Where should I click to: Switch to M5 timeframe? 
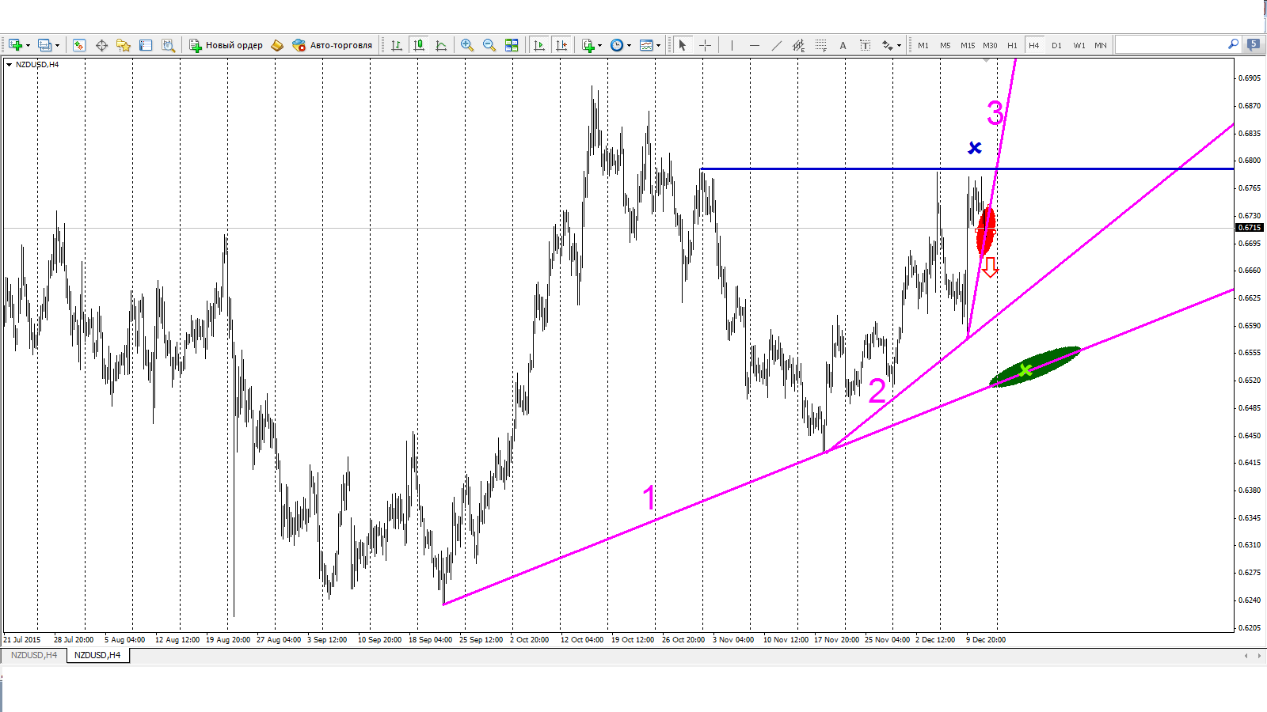(x=945, y=45)
